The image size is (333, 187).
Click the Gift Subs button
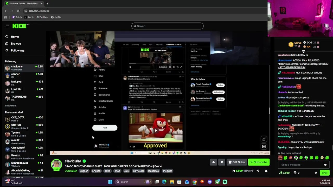[x=236, y=162]
